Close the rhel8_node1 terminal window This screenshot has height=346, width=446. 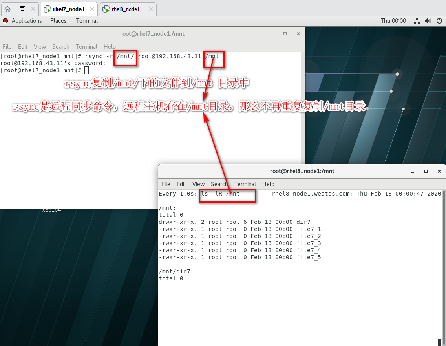(x=439, y=171)
